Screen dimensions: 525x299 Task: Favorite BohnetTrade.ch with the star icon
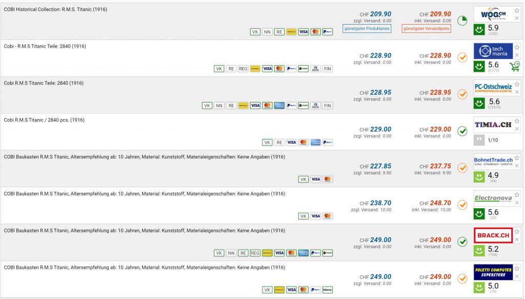click(517, 158)
